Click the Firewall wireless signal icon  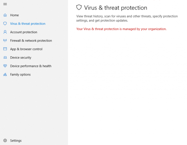(5, 41)
